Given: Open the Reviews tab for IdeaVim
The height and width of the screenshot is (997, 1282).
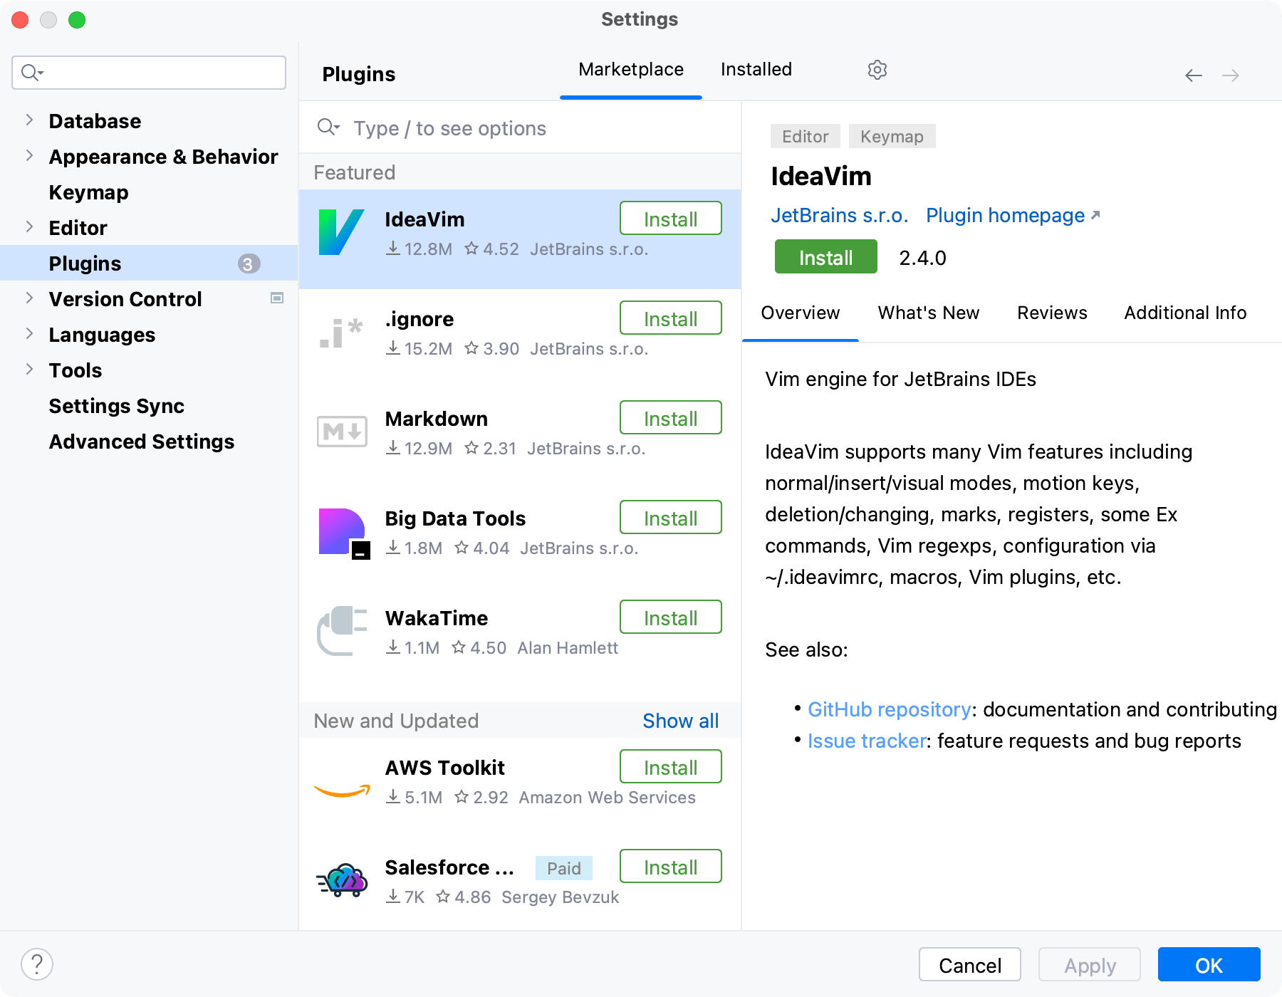Looking at the screenshot, I should (x=1052, y=313).
